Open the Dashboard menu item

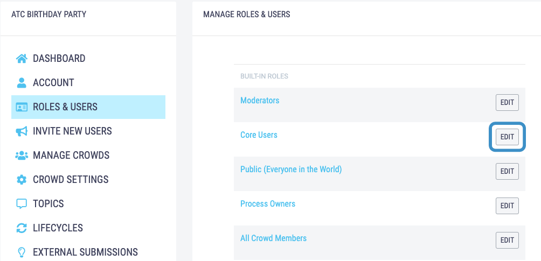pos(59,59)
